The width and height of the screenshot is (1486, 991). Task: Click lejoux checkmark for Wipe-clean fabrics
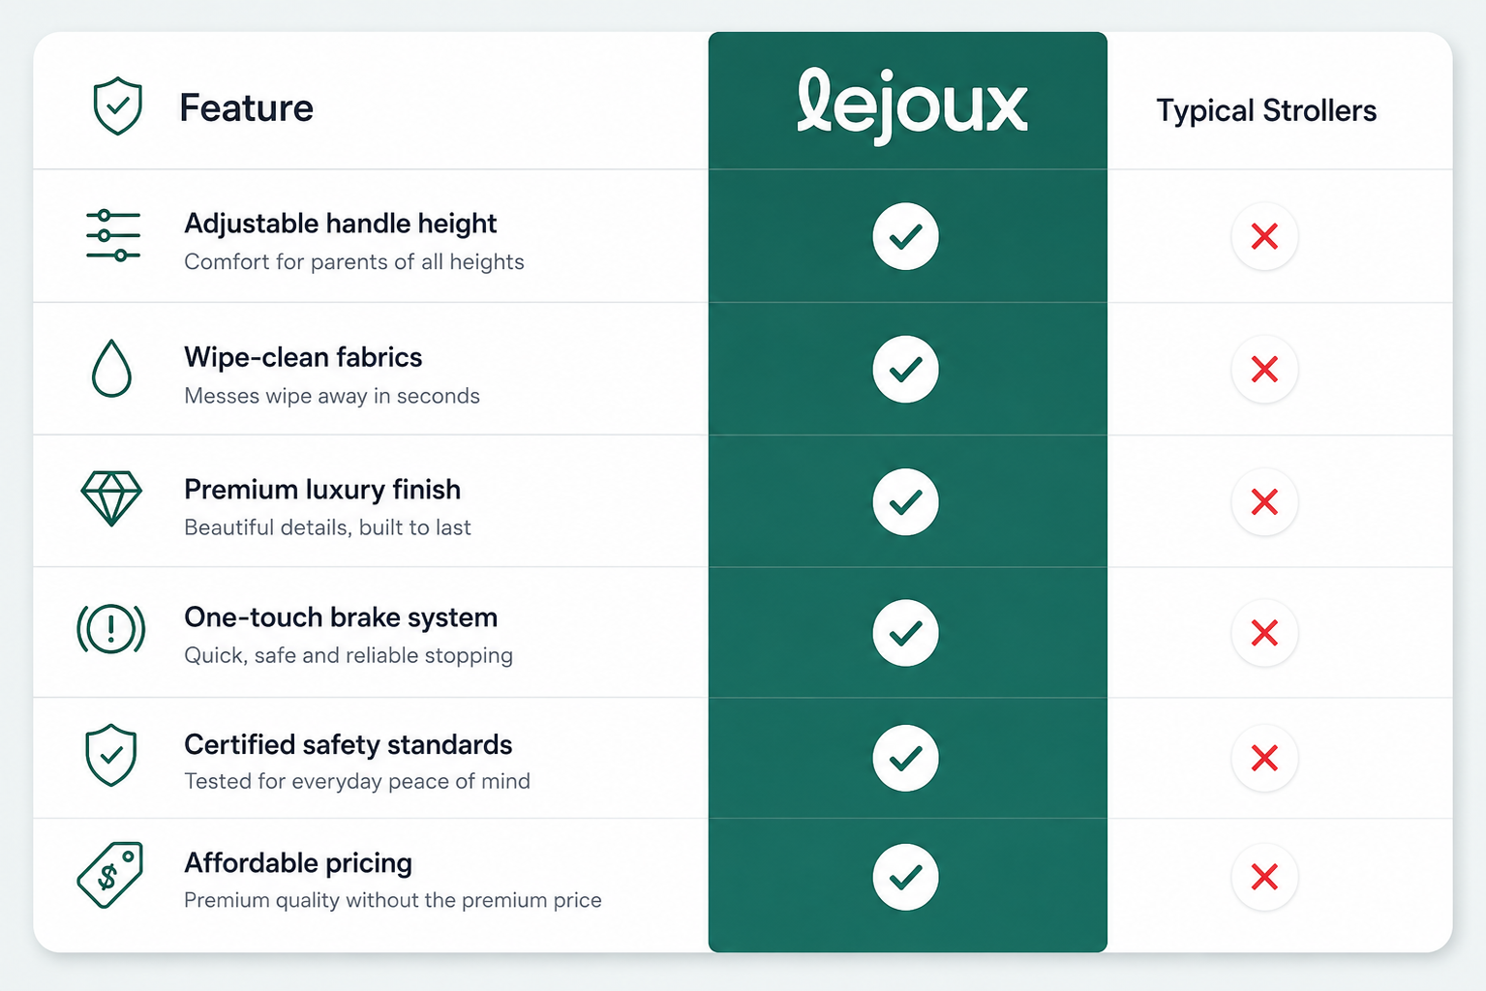click(905, 369)
